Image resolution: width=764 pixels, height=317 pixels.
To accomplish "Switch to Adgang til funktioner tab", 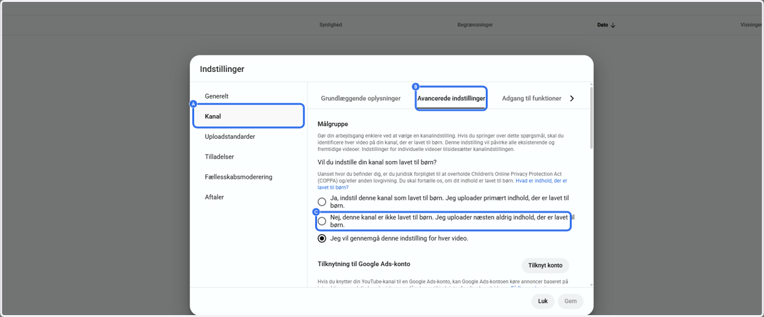I will point(532,99).
